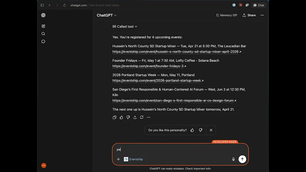
Task: Open the founder-fridays-3 Eventship link
Action: pos(149,66)
